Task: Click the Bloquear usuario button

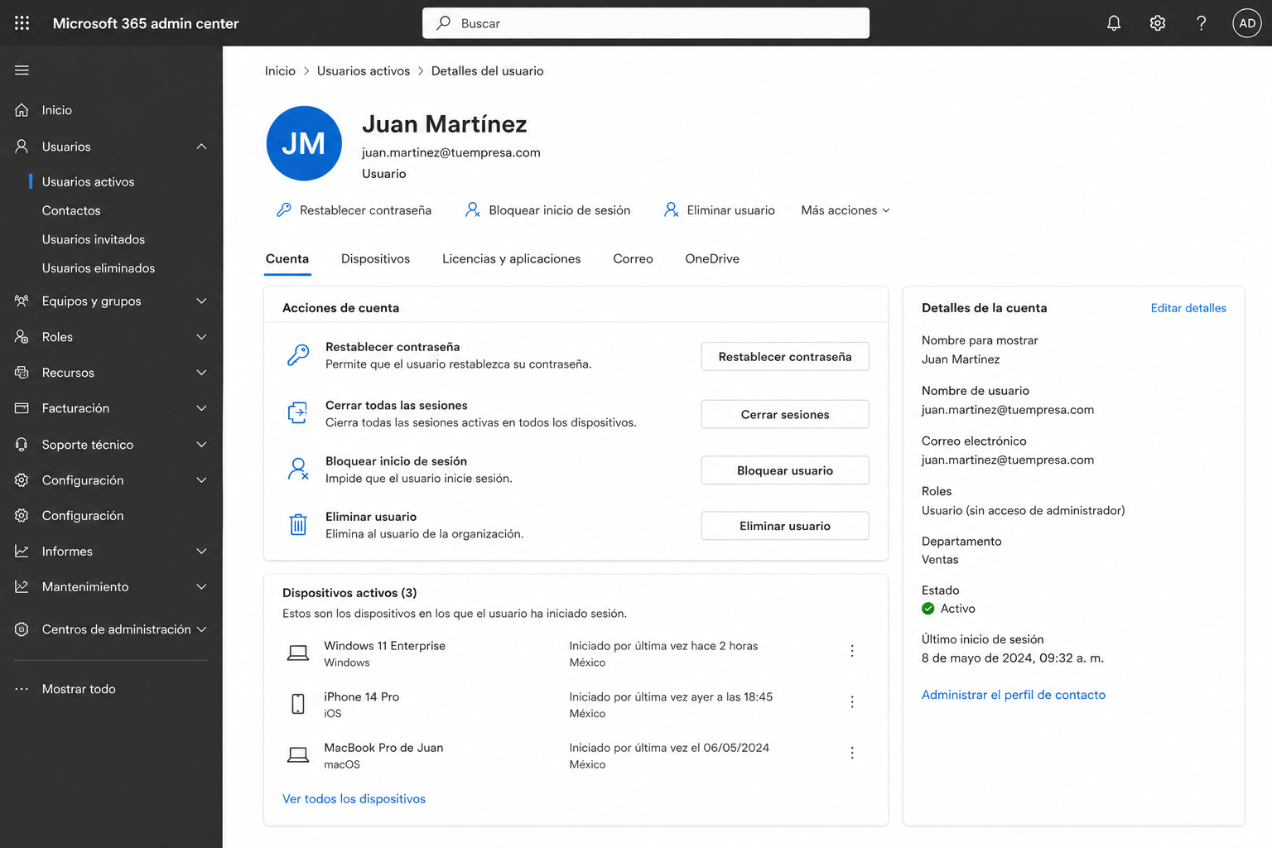Action: point(785,470)
